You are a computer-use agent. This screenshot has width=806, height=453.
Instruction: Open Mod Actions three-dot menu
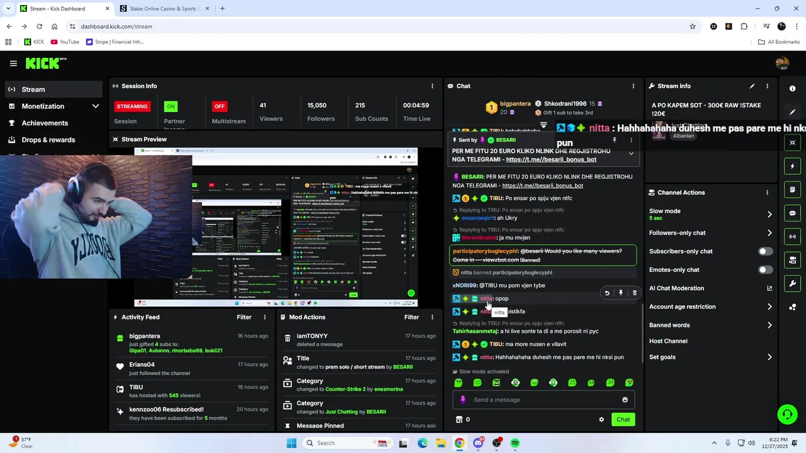432,317
